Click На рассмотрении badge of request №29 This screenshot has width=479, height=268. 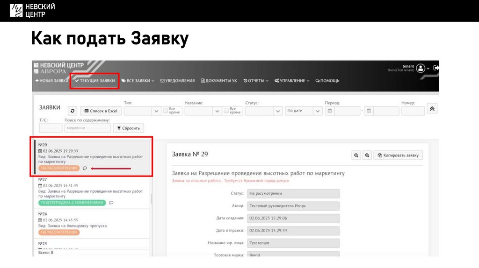click(59, 168)
